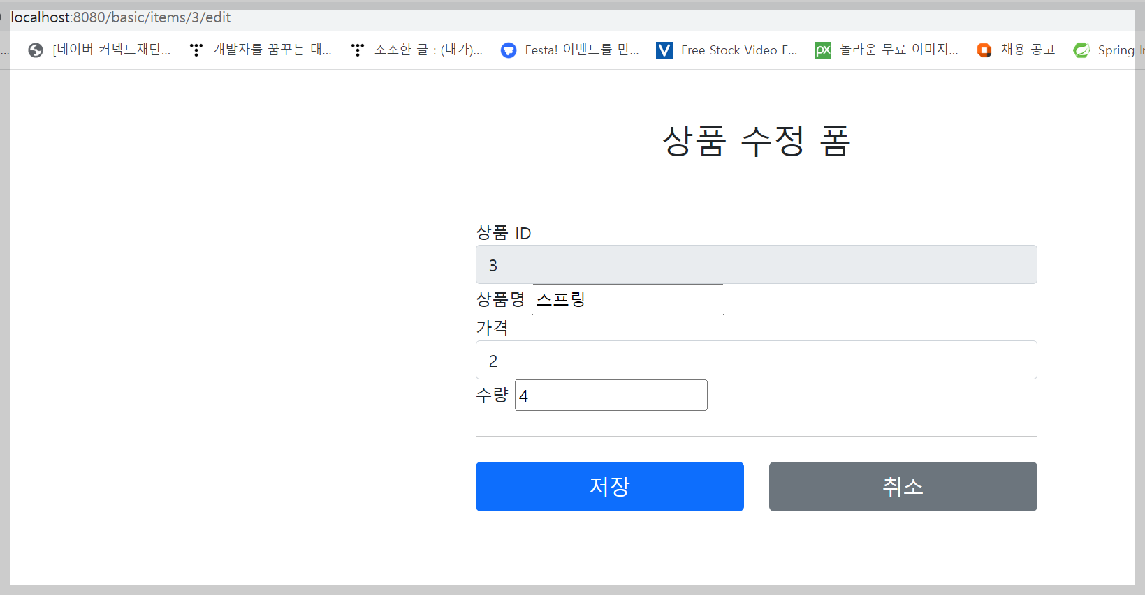This screenshot has height=595, width=1145.
Task: Open the 네이버 커넥트재단 bookmark
Action: (99, 50)
